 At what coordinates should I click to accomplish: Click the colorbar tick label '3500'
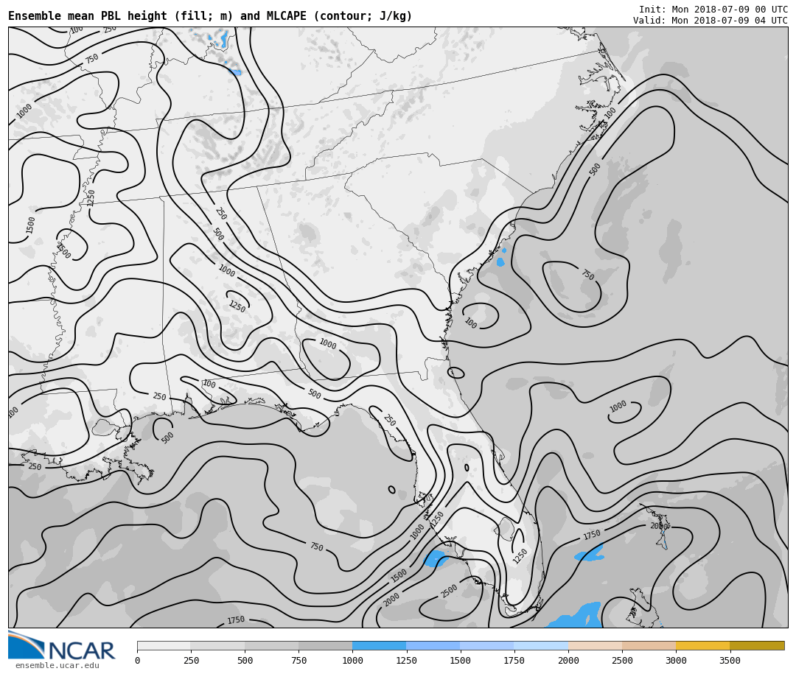(730, 660)
